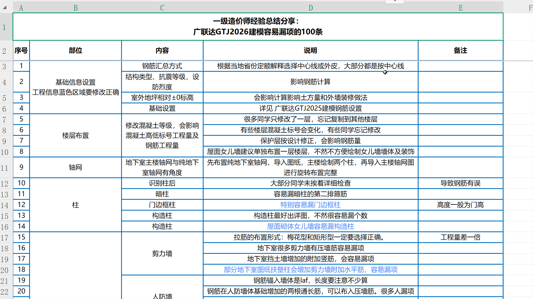Select the merged cell 楼层布置

pyautogui.click(x=75, y=136)
